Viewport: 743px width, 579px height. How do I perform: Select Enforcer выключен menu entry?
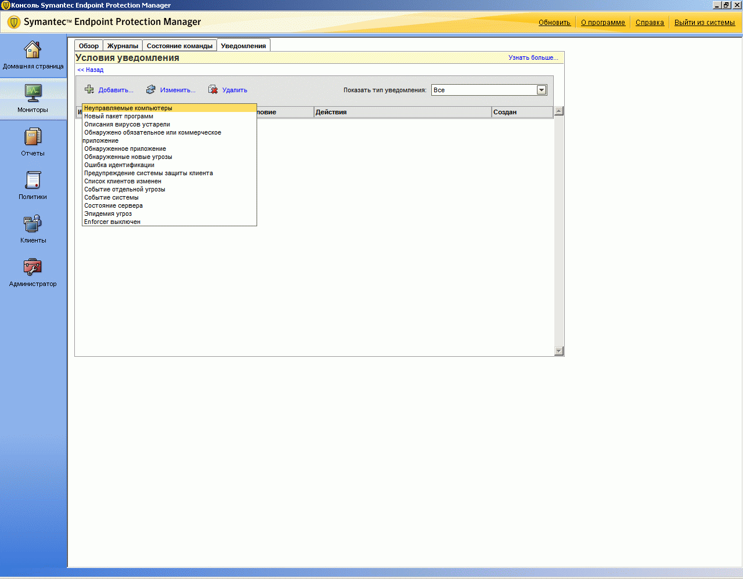tap(169, 222)
